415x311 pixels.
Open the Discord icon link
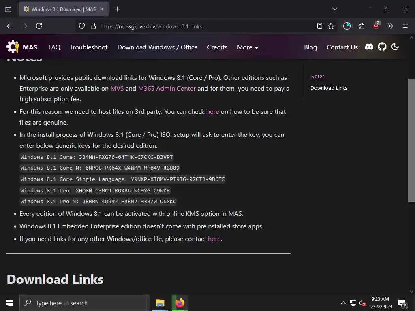coord(369,47)
